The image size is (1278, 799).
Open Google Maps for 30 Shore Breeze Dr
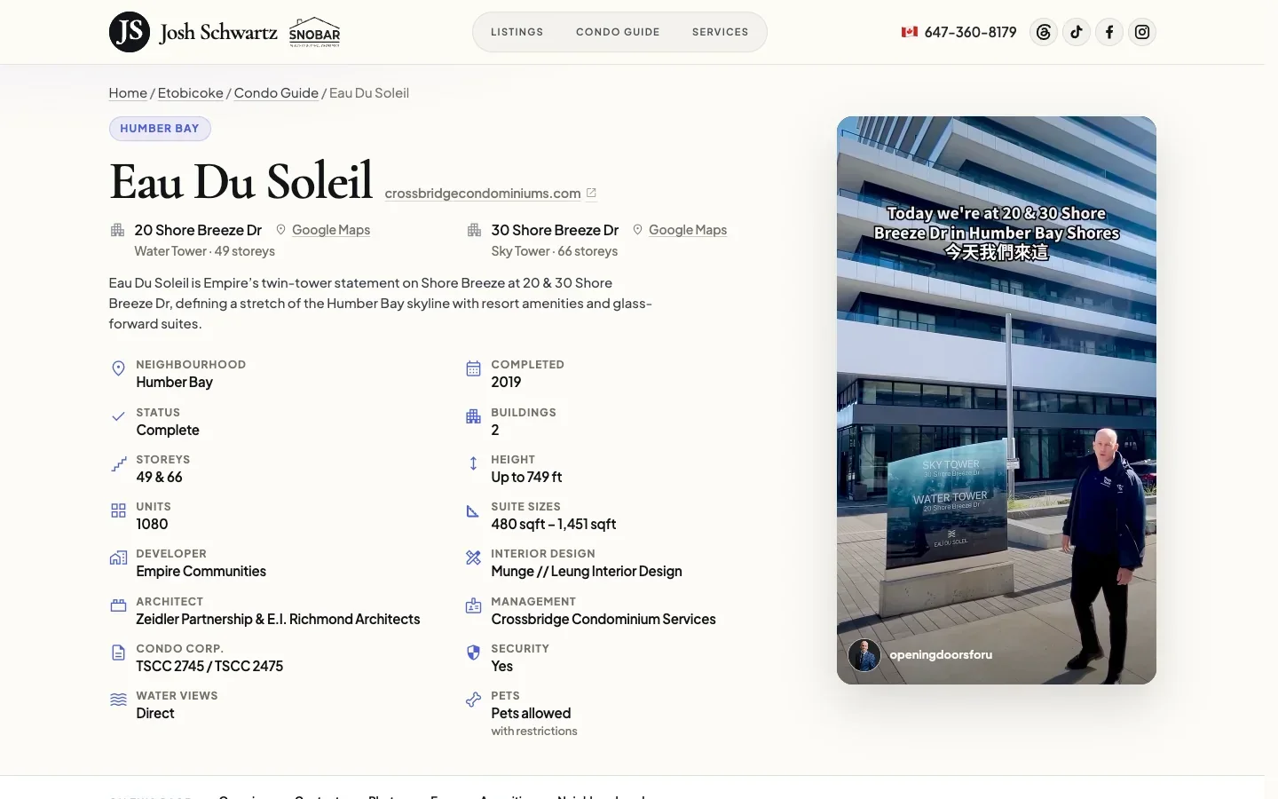tap(688, 230)
